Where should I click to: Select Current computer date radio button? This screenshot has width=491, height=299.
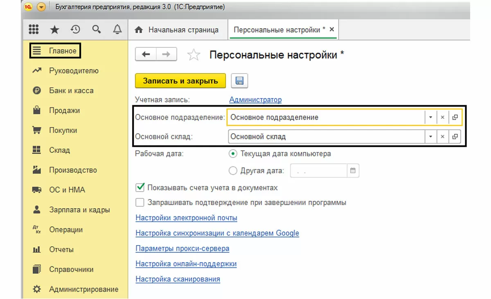click(233, 154)
